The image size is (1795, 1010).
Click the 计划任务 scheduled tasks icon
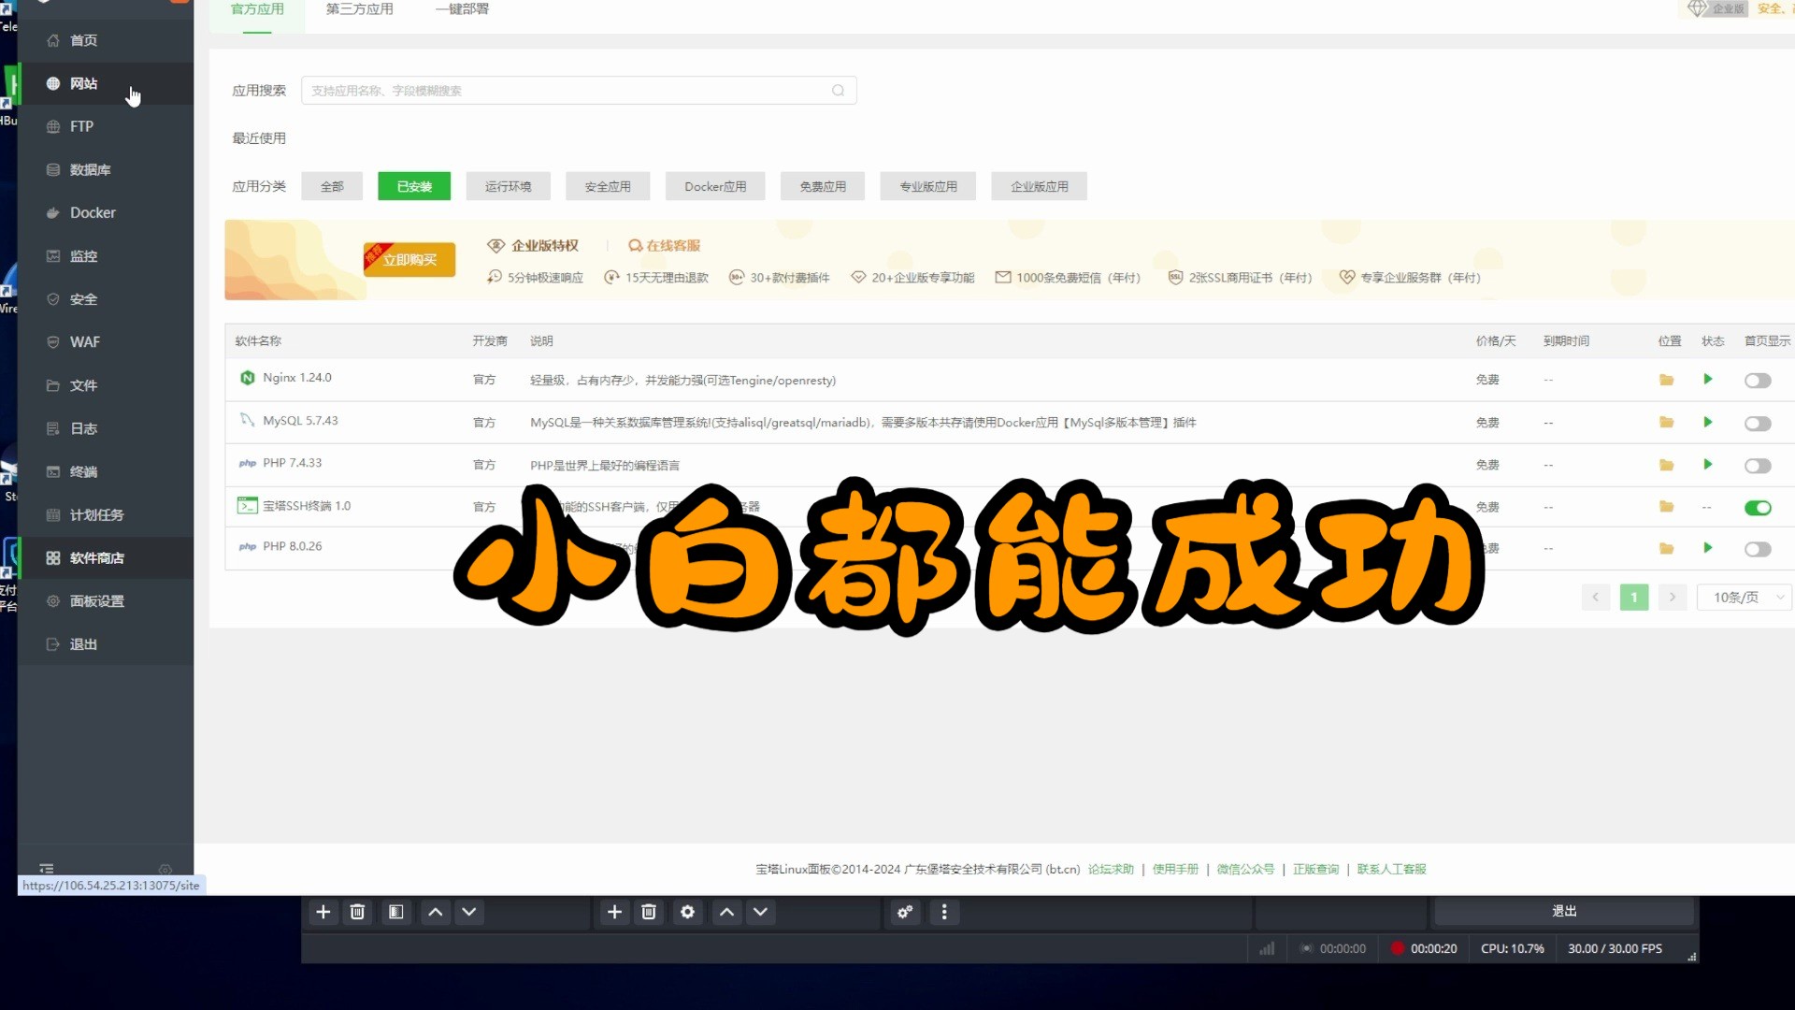click(53, 514)
